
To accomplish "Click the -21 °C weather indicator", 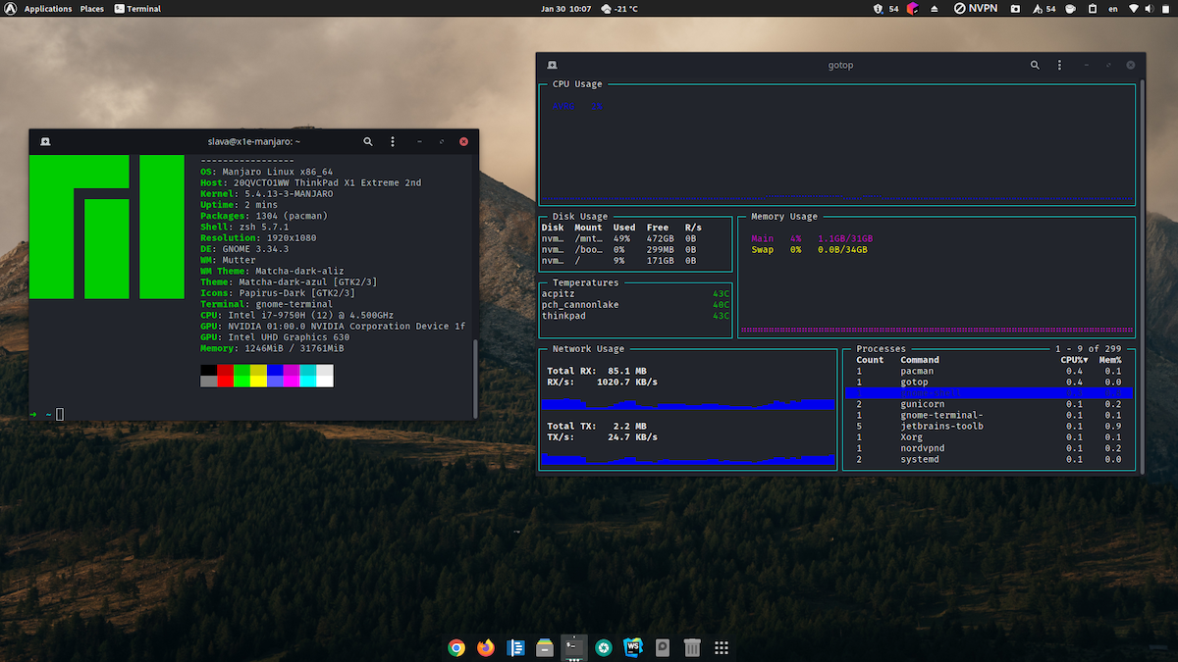I will click(x=617, y=9).
